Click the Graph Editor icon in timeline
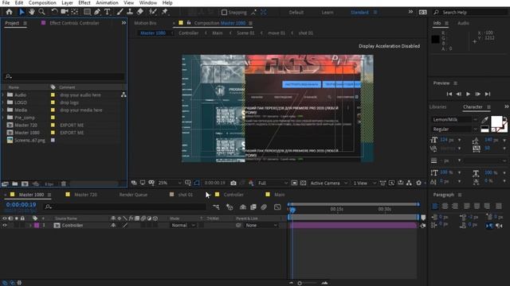The width and height of the screenshot is (510, 286). 277,207
